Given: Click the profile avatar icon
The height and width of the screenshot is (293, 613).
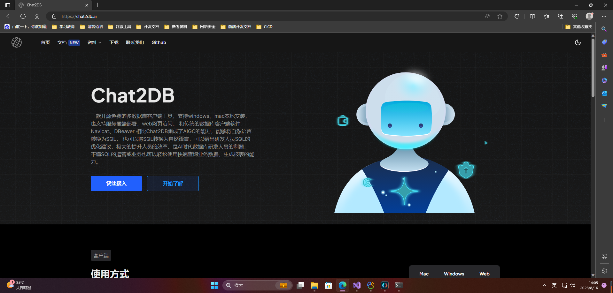Looking at the screenshot, I should 590,16.
